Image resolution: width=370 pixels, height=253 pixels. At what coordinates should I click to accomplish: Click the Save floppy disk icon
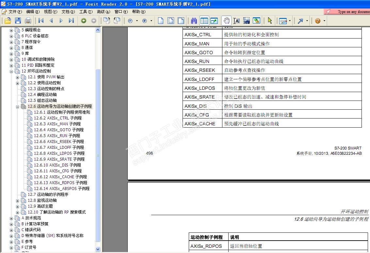pyautogui.click(x=18, y=21)
